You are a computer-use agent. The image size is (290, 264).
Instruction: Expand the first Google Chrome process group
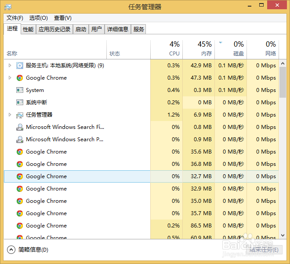10,78
